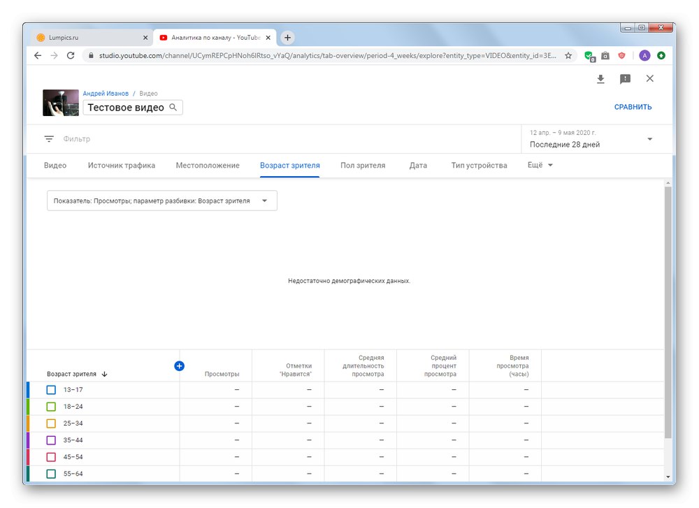Viewport: 699px width, 508px height.
Task: Open the Показатель: Просмотры breakdown selector
Action: pos(161,200)
